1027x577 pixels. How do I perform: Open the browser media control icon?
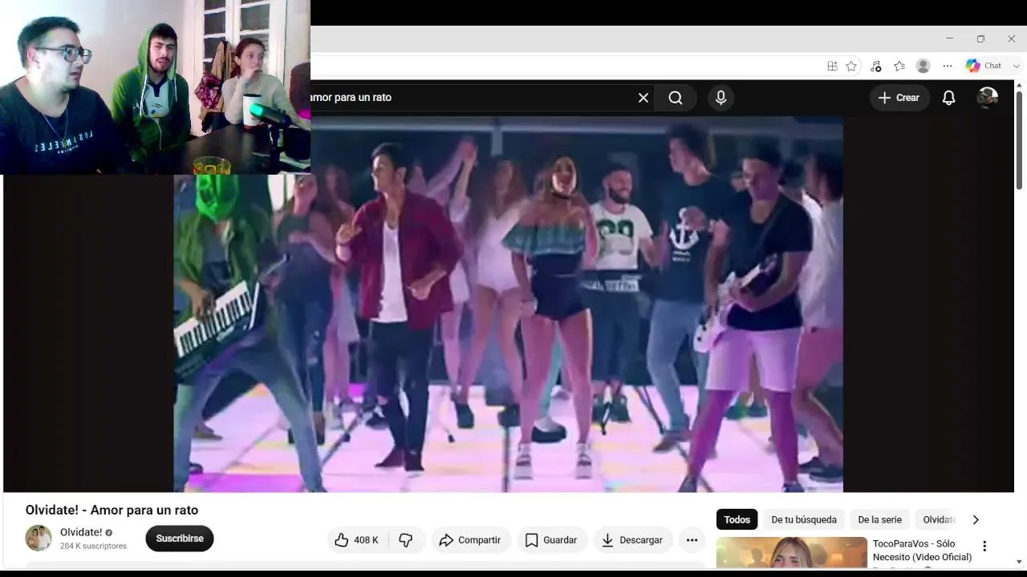[x=875, y=66]
